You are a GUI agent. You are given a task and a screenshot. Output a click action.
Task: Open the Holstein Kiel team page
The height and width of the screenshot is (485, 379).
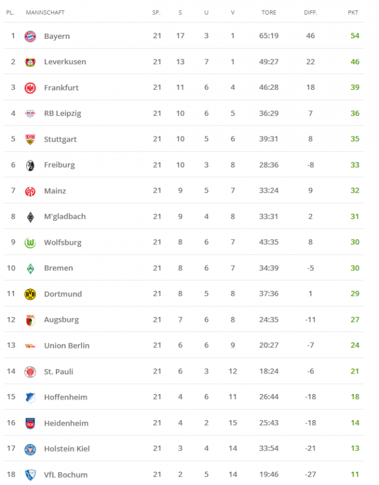pos(67,449)
